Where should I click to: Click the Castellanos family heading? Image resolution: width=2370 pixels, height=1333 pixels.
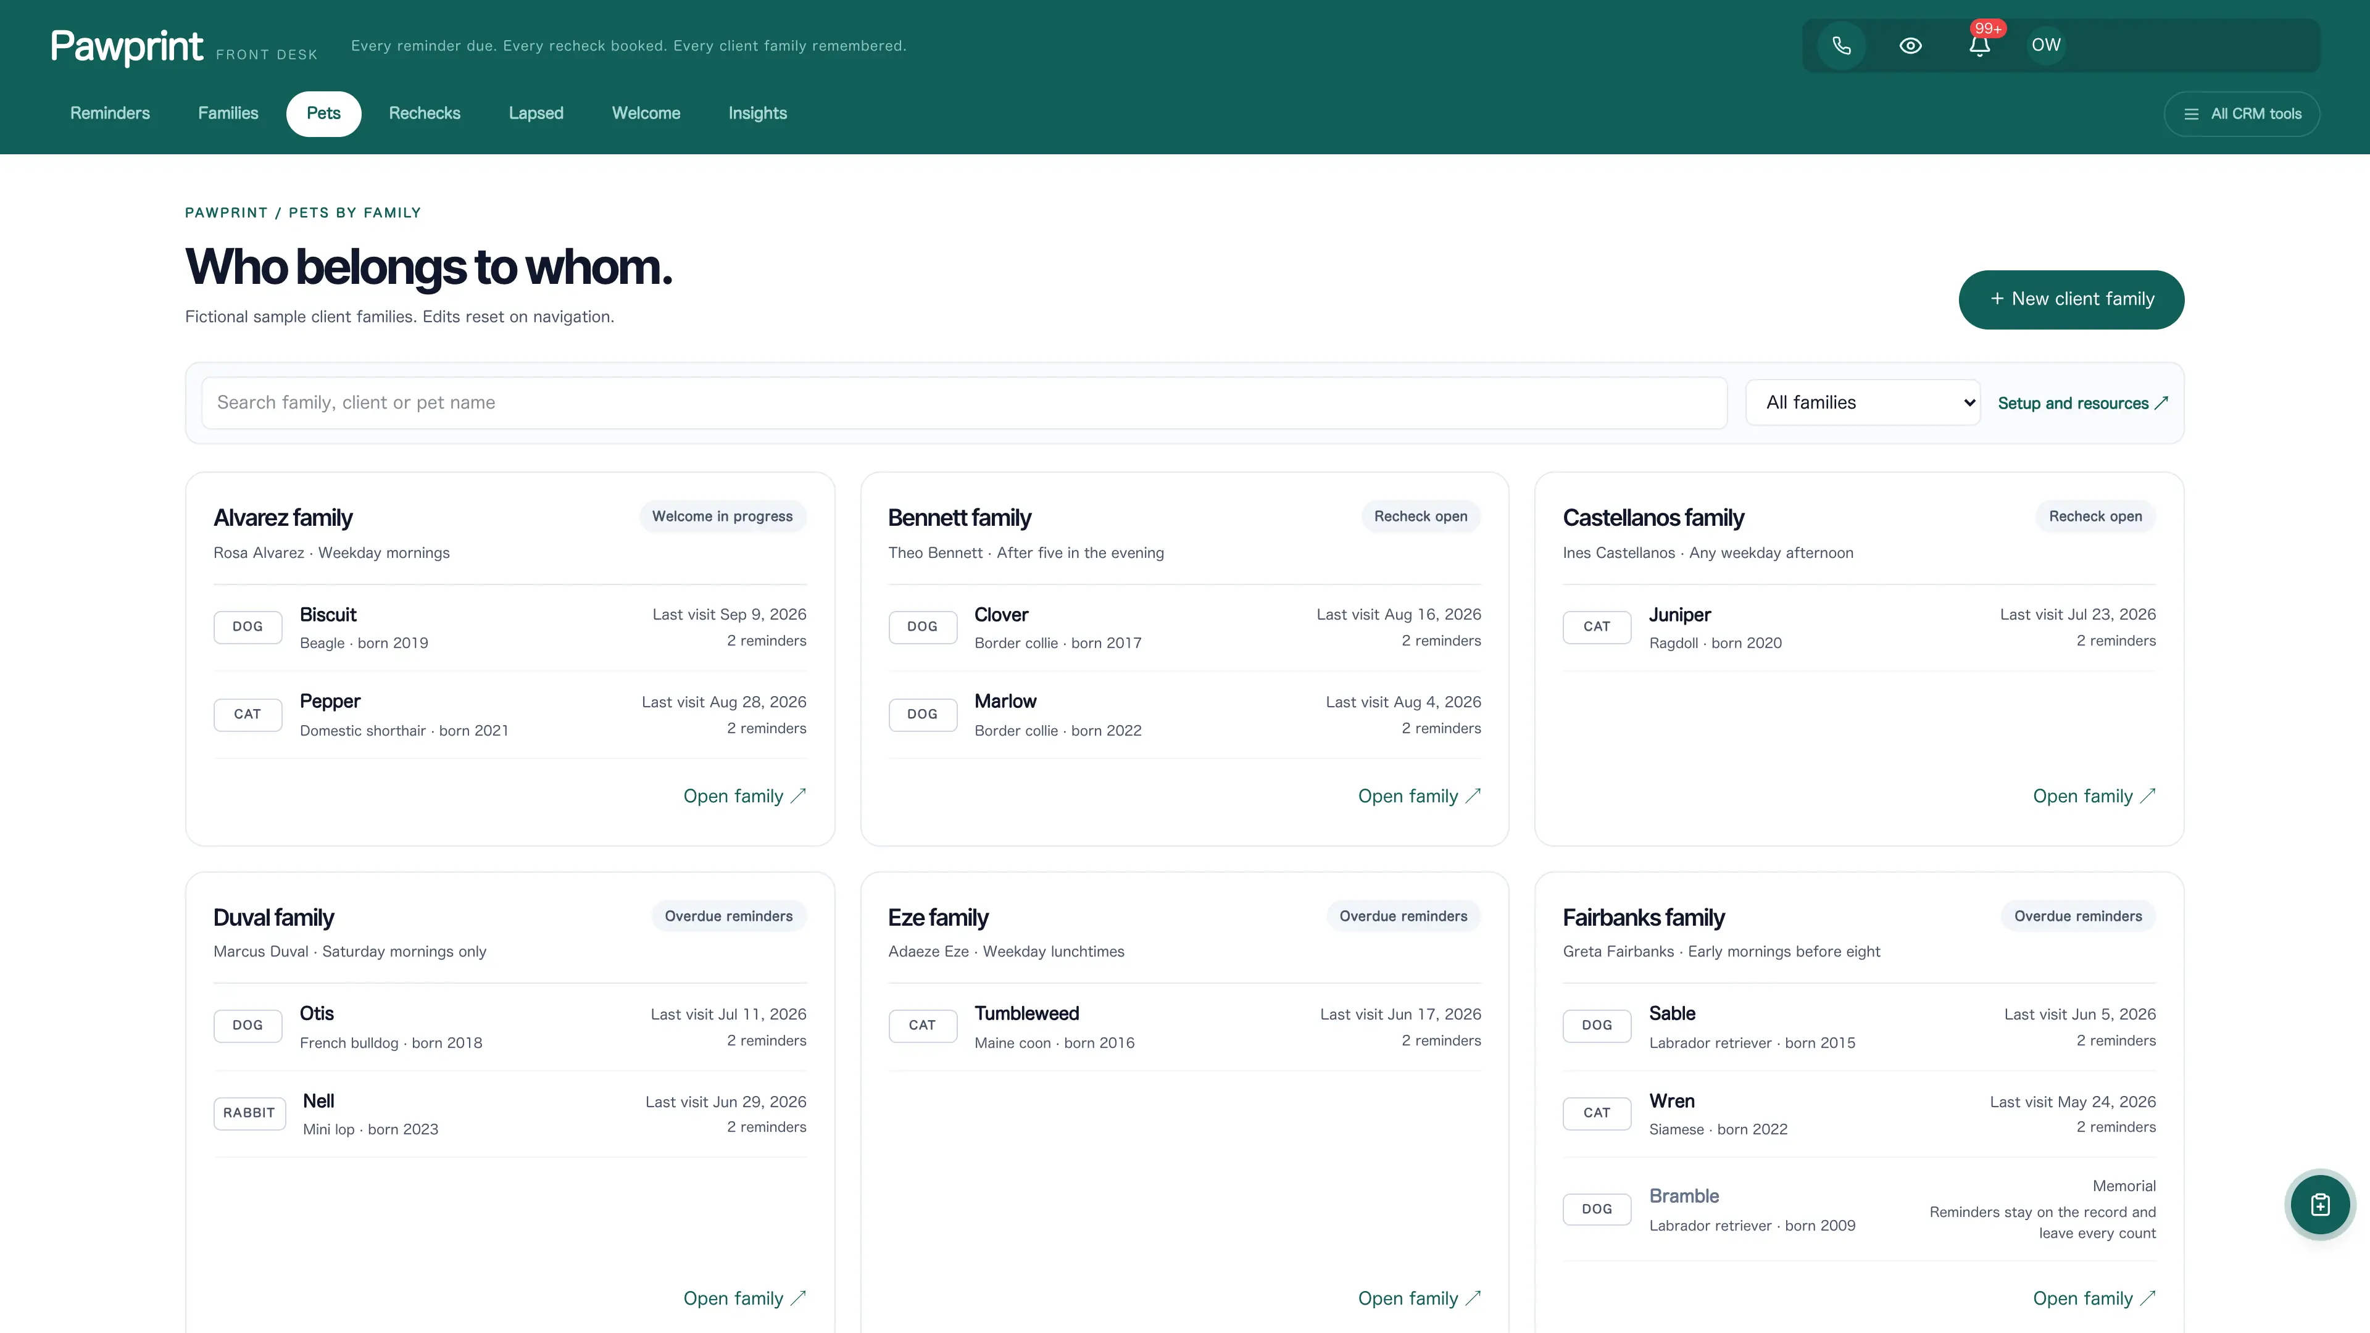click(x=1653, y=518)
